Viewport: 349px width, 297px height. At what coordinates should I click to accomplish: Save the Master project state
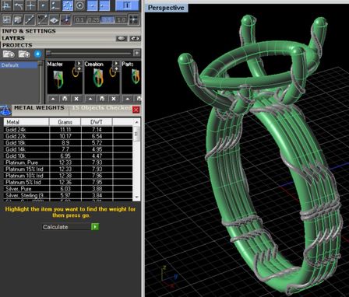65,99
